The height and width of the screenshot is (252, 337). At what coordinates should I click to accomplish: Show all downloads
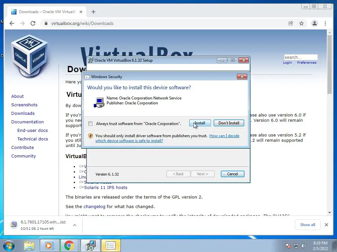click(308, 224)
